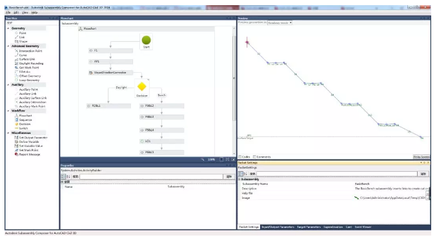The image size is (437, 242).
Task: Collapse the Geometry group in Tool Box
Action: click(x=8, y=28)
